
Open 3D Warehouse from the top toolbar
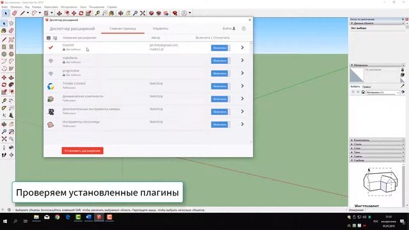[x=151, y=13]
